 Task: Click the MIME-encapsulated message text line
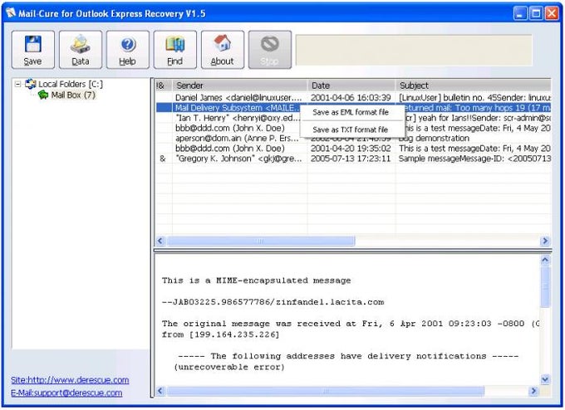(256, 281)
